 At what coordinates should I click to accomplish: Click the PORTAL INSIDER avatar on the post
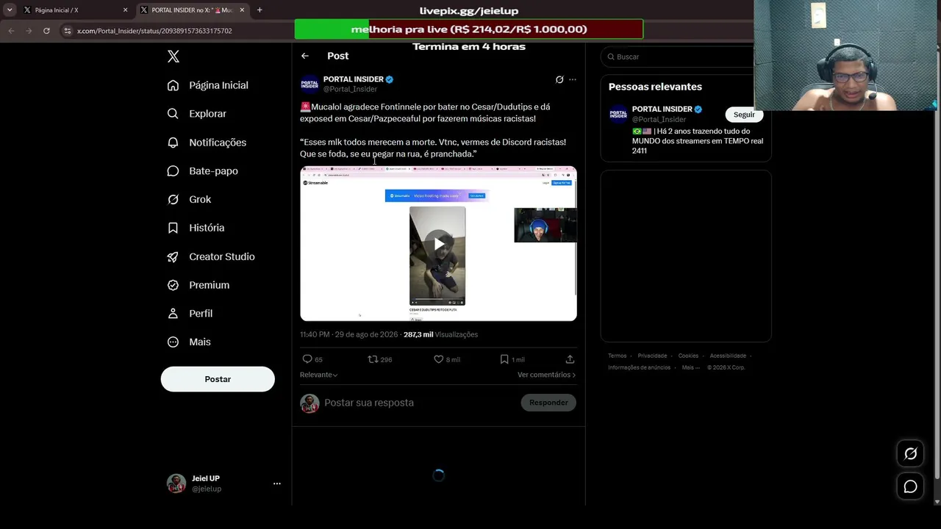pos(310,84)
